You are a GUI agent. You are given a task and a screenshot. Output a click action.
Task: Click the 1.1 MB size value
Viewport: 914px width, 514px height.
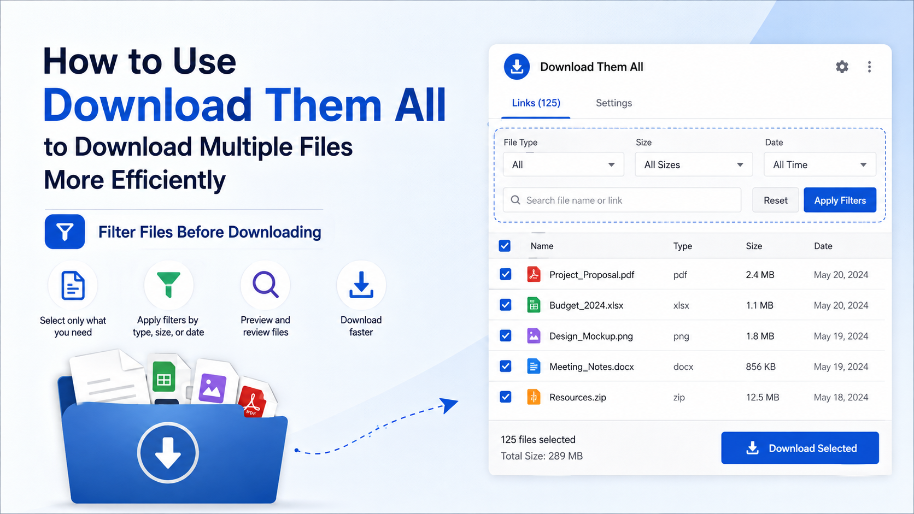tap(760, 305)
